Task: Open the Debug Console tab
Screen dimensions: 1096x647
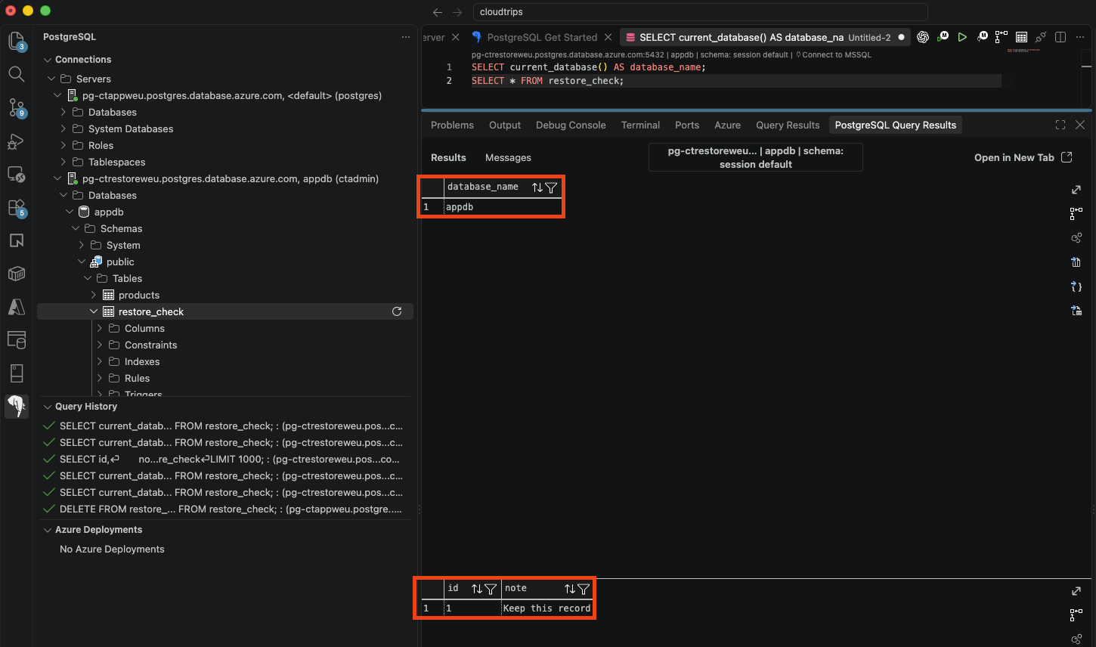Action: [x=571, y=125]
